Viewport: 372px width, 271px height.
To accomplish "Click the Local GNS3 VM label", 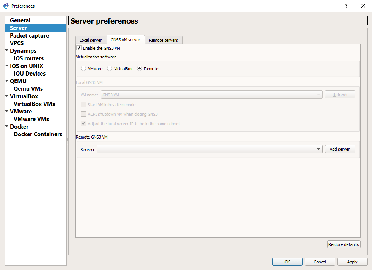I will [x=89, y=82].
